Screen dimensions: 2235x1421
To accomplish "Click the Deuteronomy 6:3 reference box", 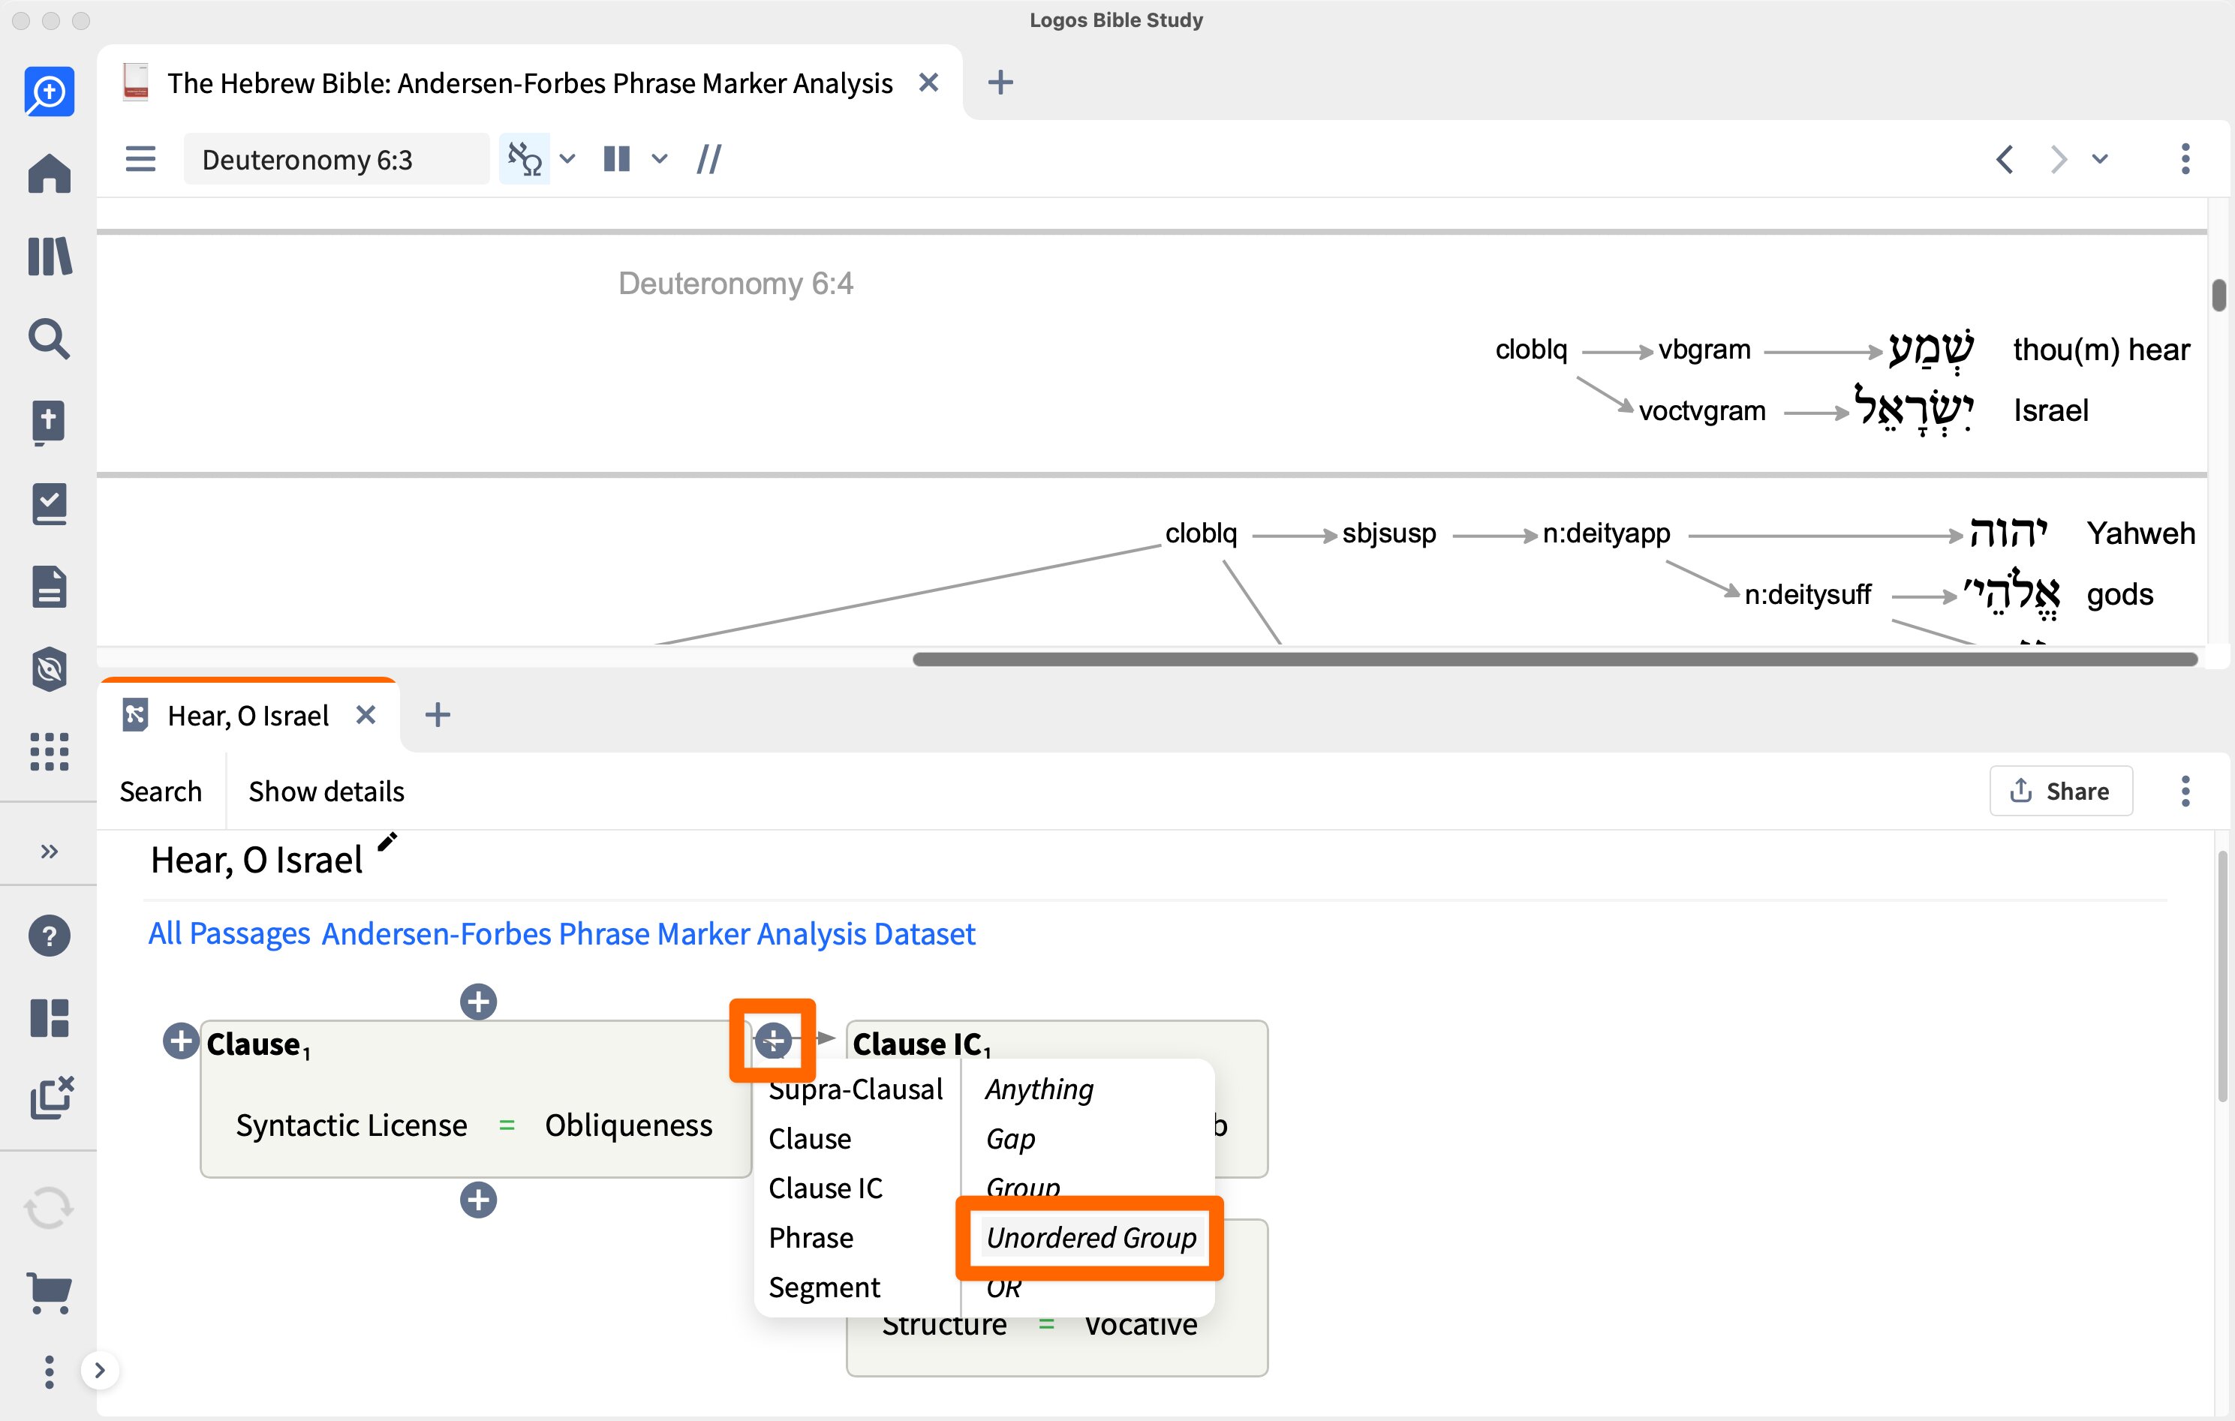I will click(x=336, y=159).
